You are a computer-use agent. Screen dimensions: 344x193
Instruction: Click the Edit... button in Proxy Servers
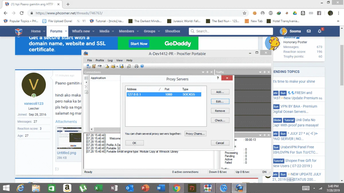pos(220,102)
